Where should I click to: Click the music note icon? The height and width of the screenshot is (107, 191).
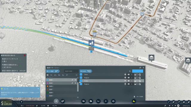165,106
